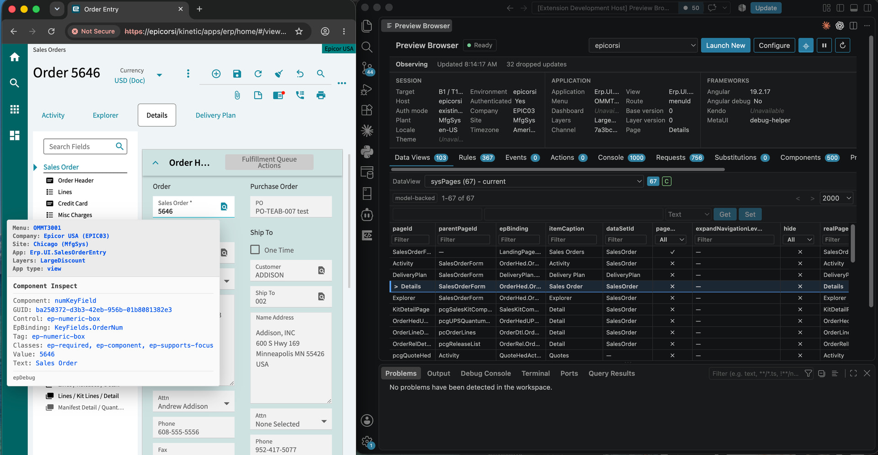Viewport: 878px width, 455px height.
Task: Toggle the VS Code bottom panel layout icon
Action: tap(854, 8)
